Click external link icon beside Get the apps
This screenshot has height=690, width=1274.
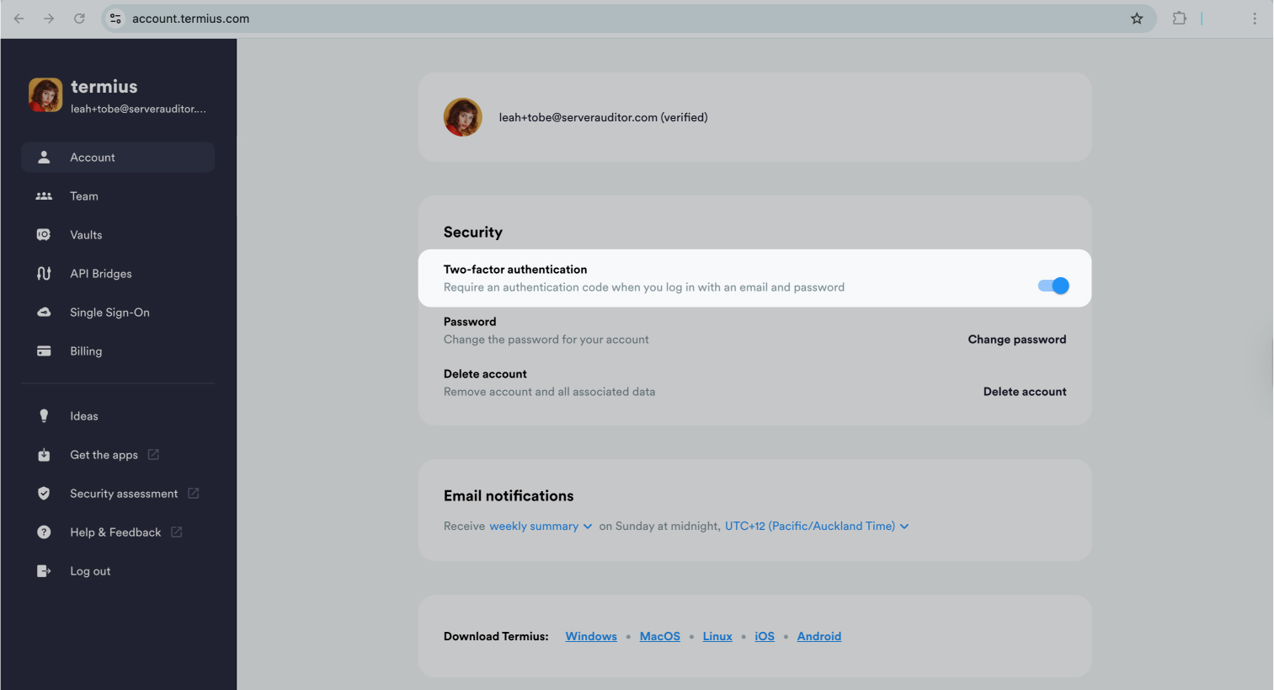pos(153,455)
